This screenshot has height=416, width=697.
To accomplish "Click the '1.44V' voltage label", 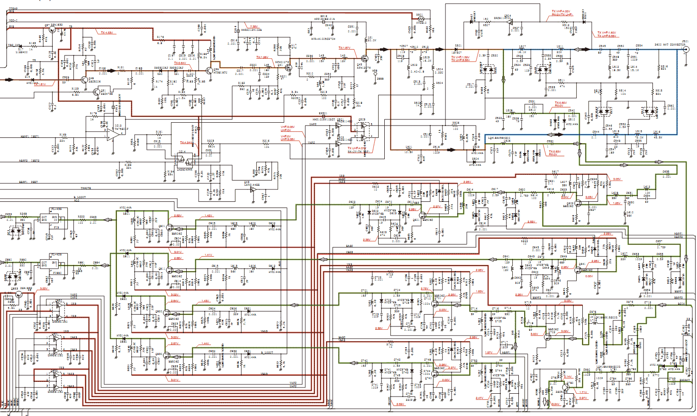I will coord(205,344).
